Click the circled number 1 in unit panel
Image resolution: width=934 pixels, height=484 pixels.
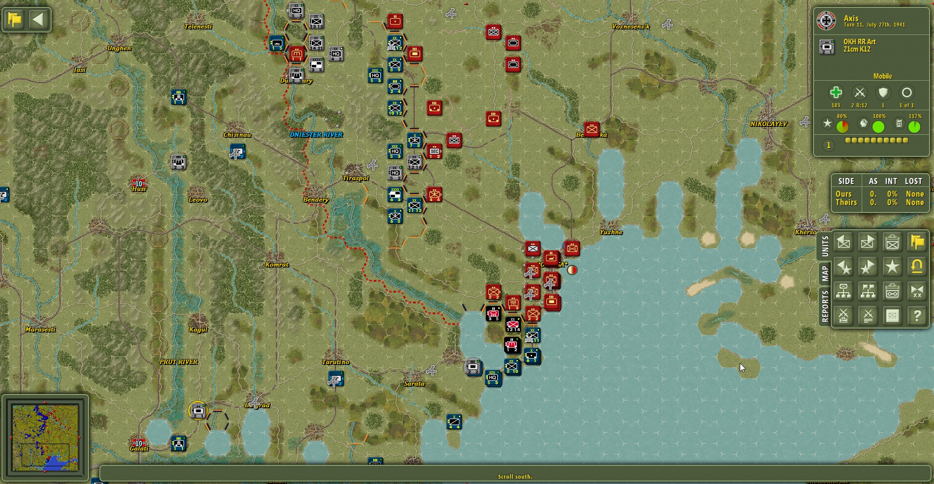(x=829, y=145)
